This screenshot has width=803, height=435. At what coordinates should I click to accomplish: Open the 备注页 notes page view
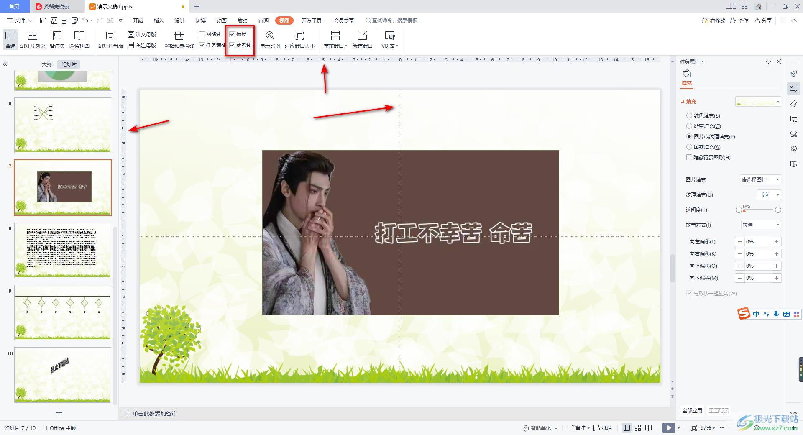[57, 40]
